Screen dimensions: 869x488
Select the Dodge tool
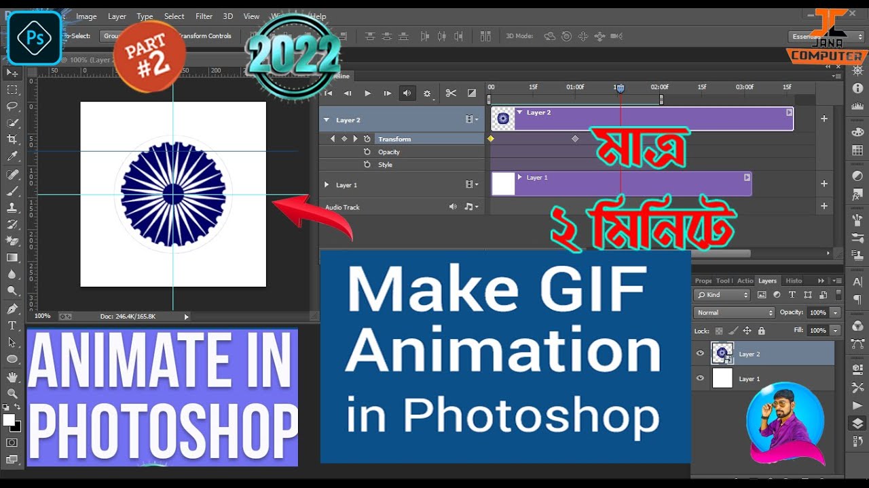tap(12, 291)
